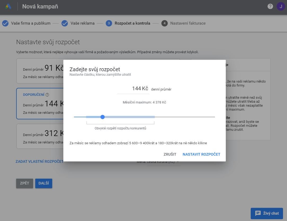Click the DALŠÍ button
The width and height of the screenshot is (287, 221).
click(x=43, y=183)
